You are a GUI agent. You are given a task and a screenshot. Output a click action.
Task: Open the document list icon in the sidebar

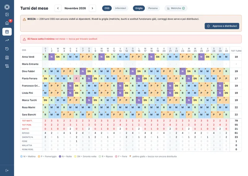click(x=7, y=66)
